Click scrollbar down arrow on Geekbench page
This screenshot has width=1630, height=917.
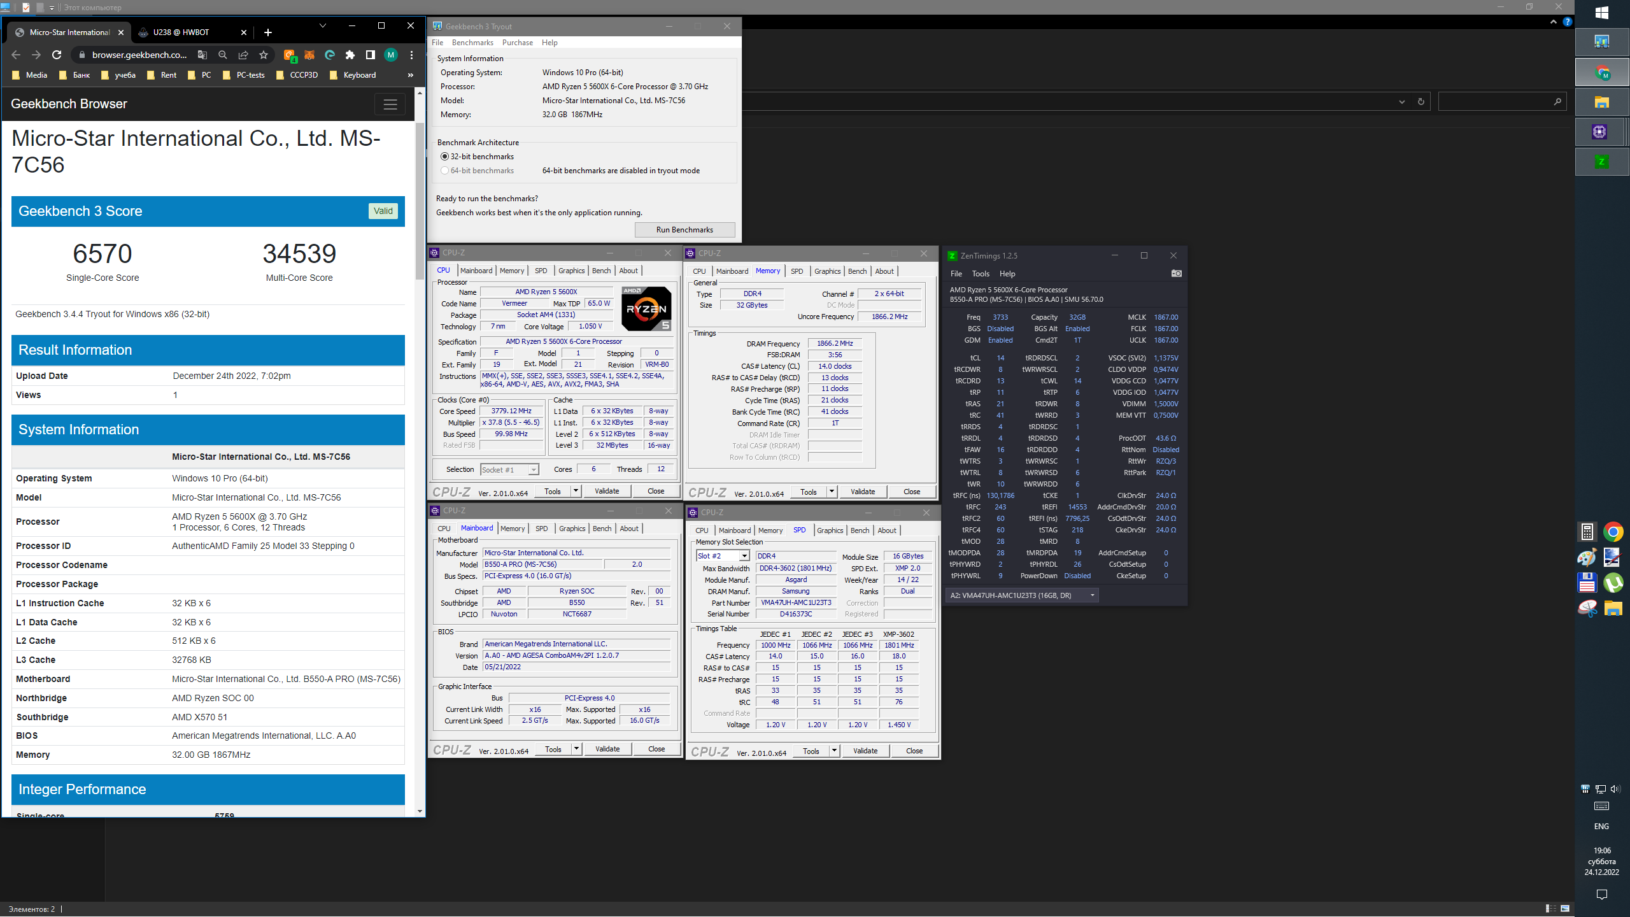click(420, 811)
